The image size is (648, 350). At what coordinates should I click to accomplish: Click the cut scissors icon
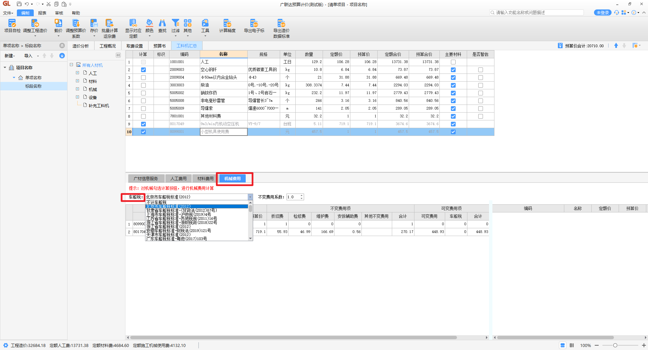click(49, 4)
